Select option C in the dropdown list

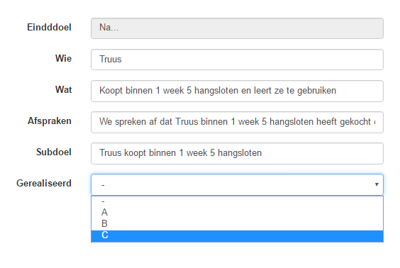pos(237,236)
